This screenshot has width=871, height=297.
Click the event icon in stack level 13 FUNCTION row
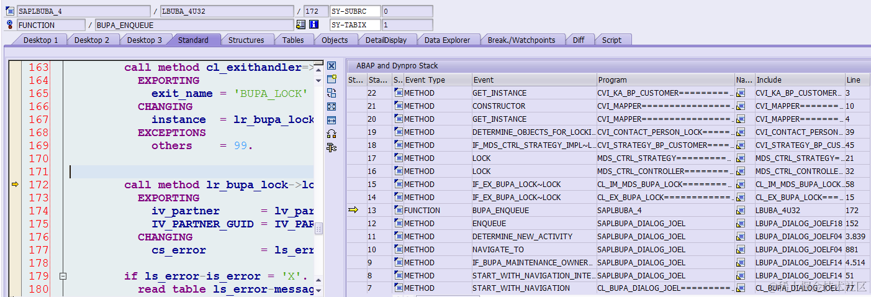399,211
